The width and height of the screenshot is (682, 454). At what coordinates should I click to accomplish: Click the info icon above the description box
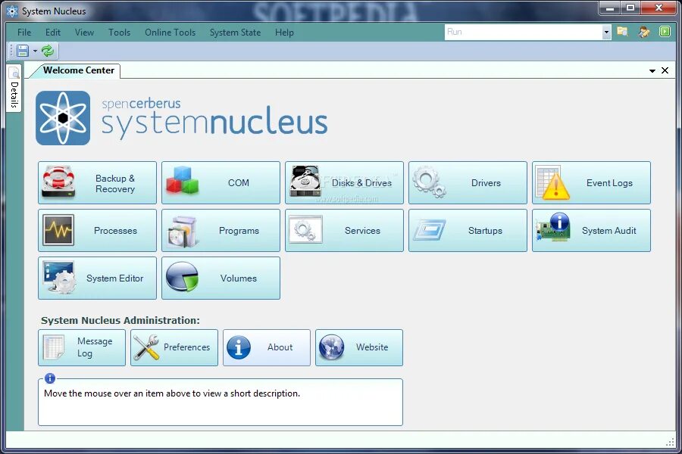(x=50, y=378)
